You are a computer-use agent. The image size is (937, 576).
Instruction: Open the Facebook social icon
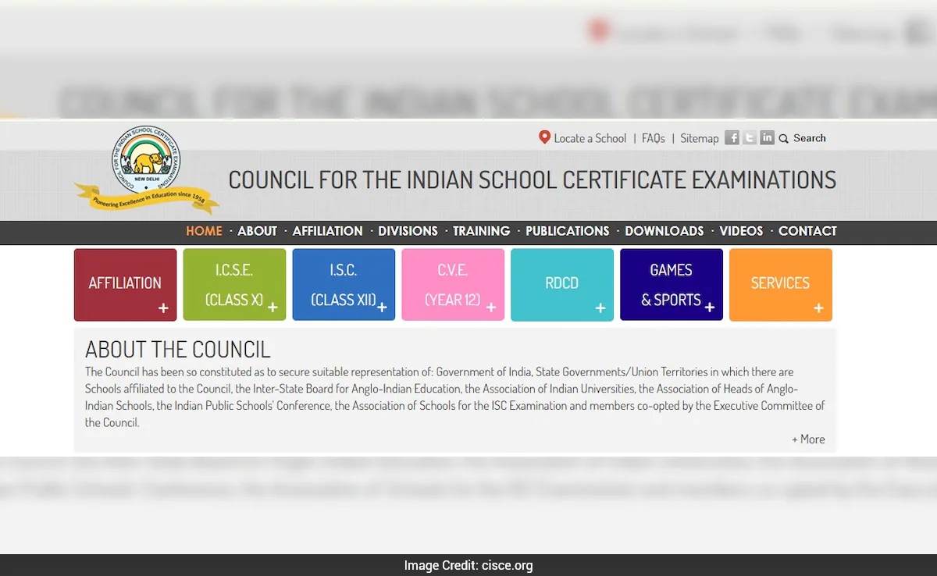(x=732, y=137)
